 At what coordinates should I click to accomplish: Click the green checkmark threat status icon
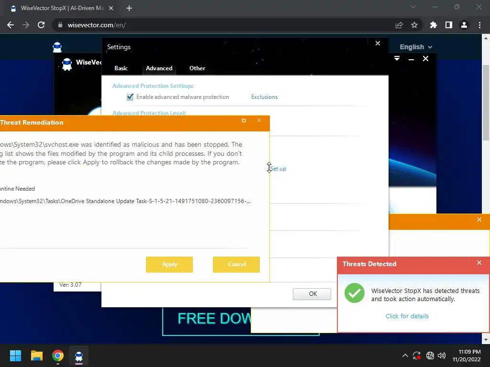(x=355, y=293)
